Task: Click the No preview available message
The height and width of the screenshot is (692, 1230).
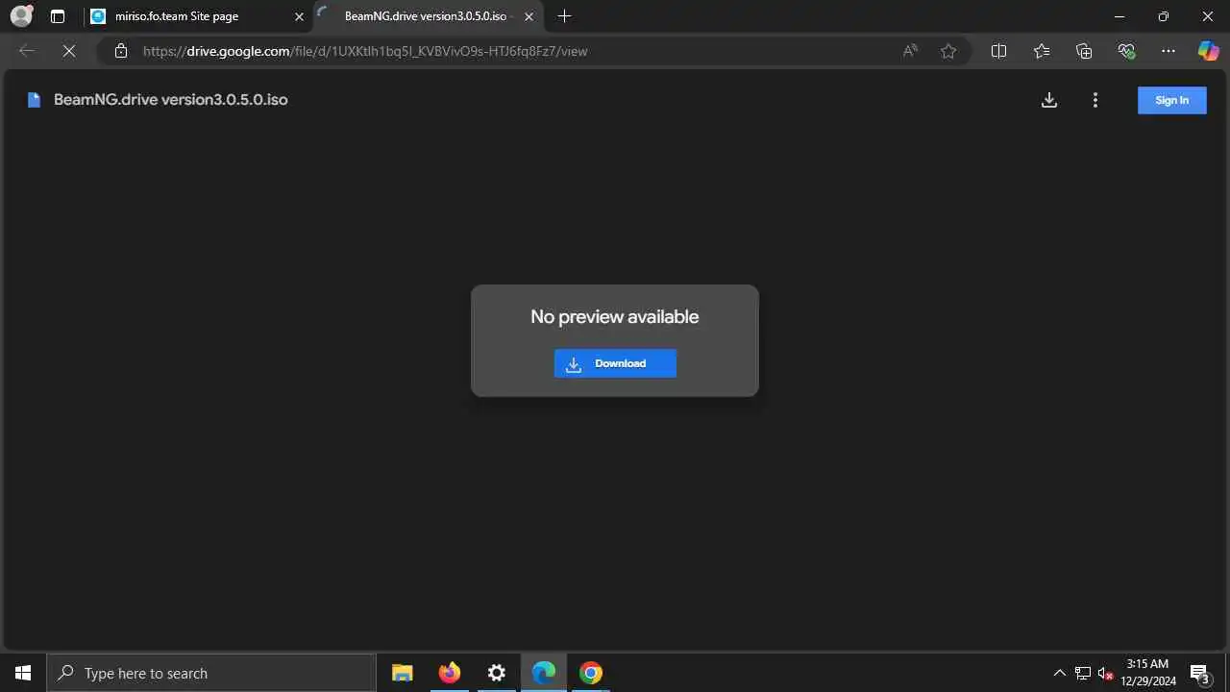Action: point(615,317)
